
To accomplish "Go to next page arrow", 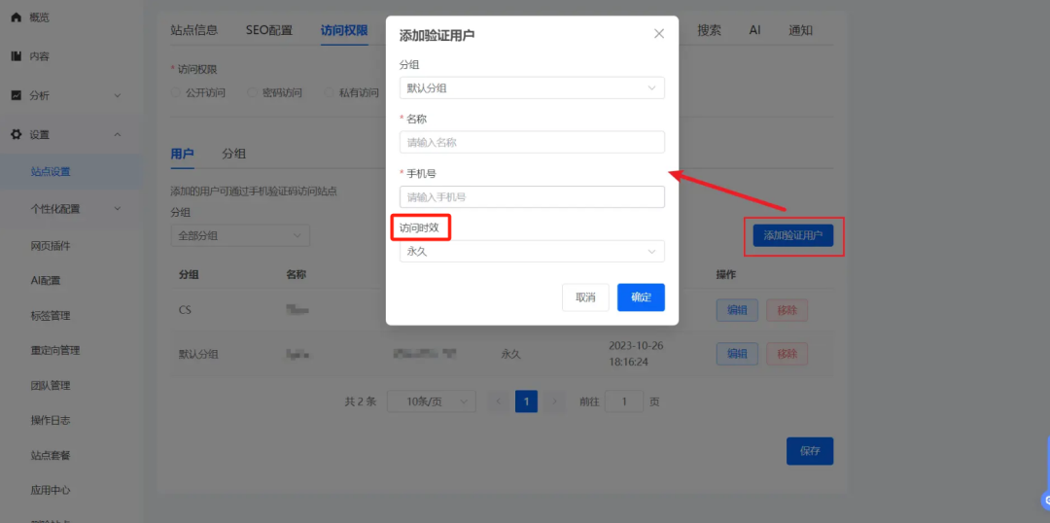I will (x=554, y=401).
